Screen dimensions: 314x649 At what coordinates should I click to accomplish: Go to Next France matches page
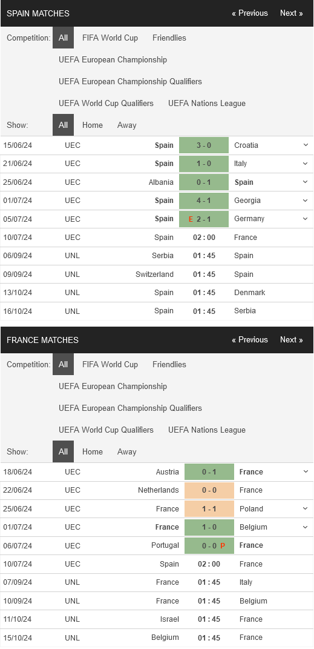click(x=291, y=339)
